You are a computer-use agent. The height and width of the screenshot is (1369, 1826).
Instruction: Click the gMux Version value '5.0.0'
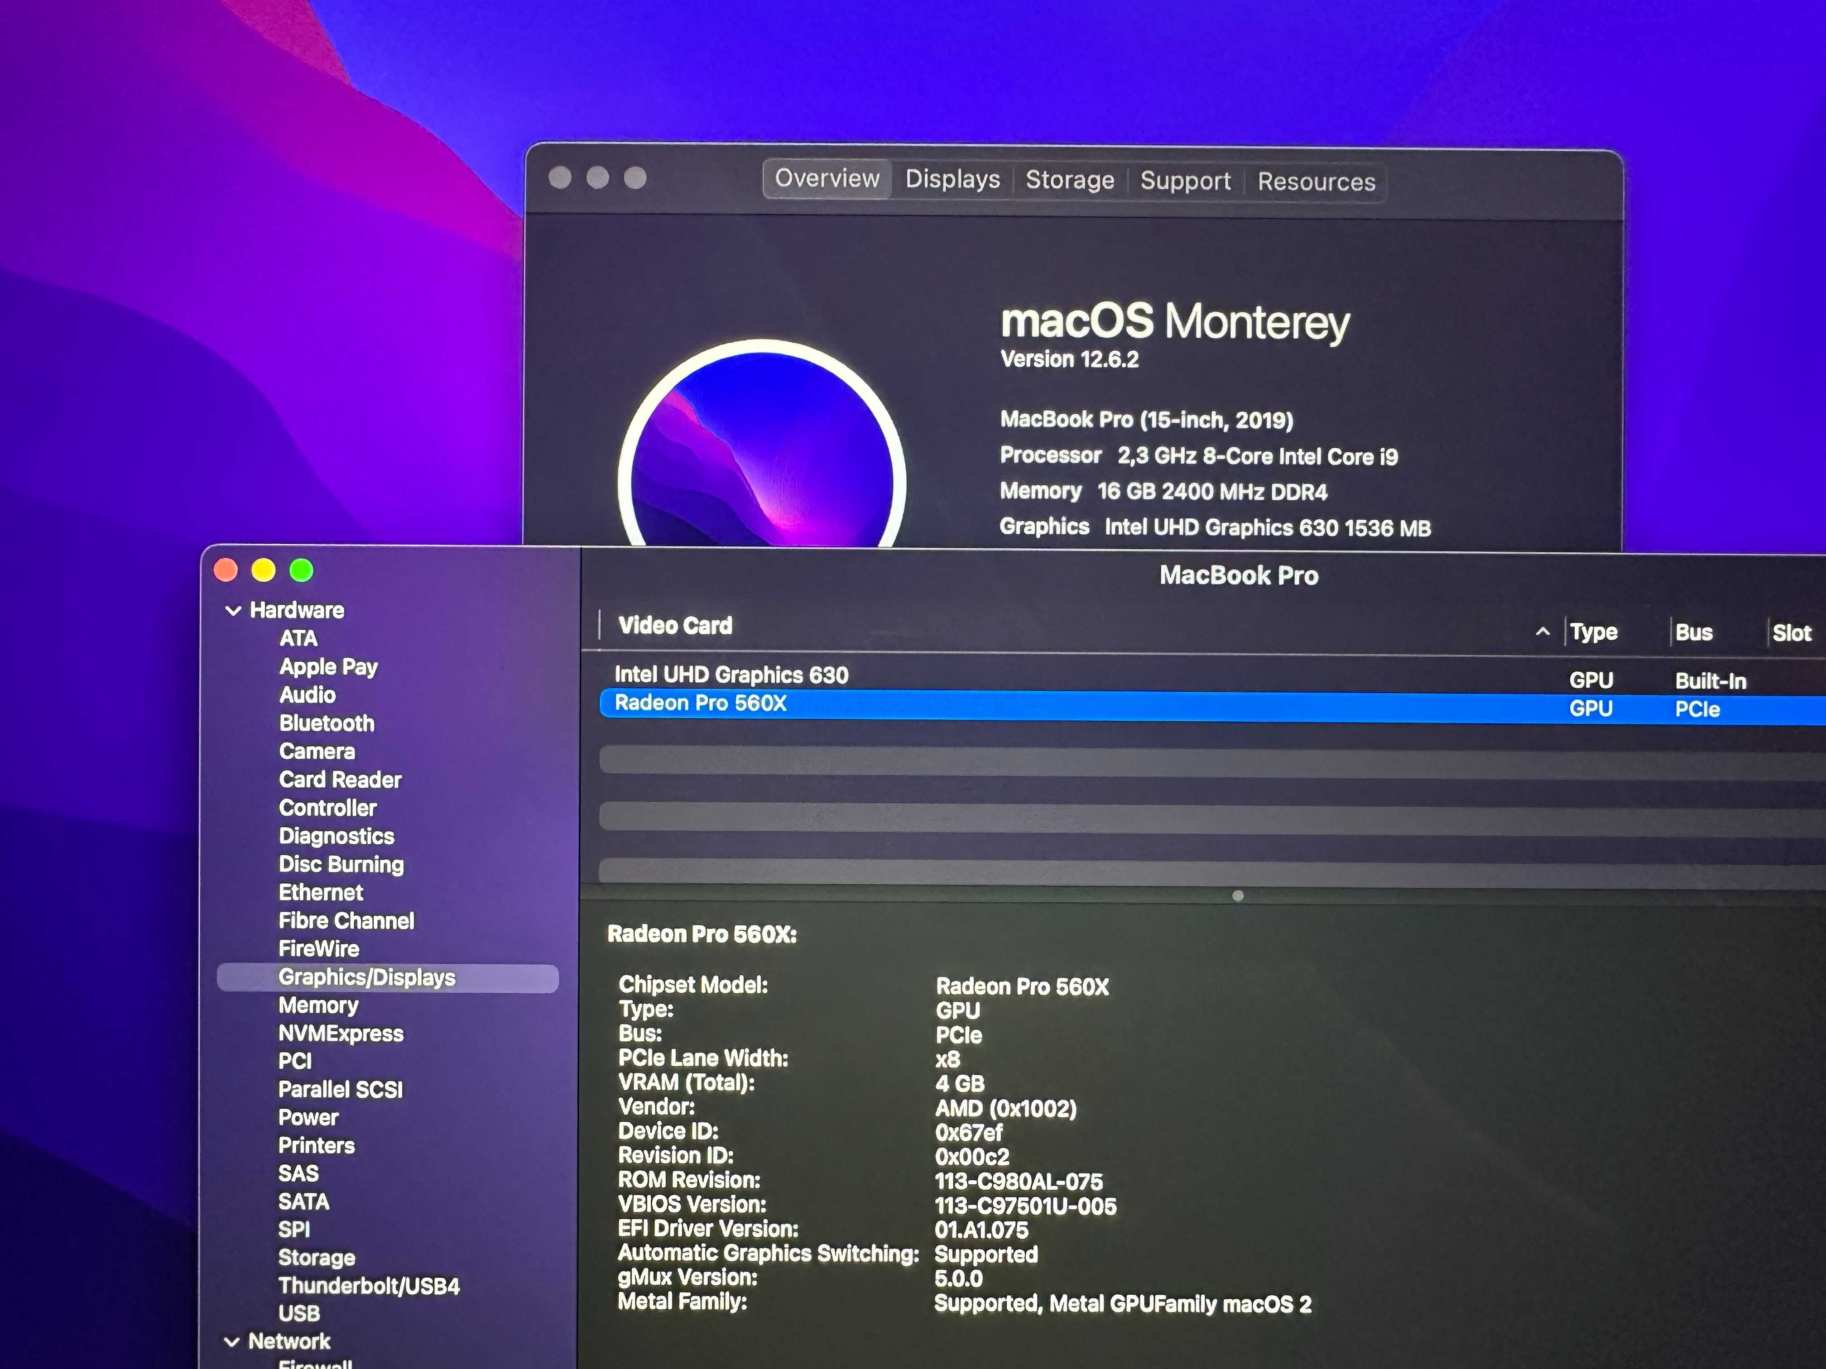[958, 1279]
